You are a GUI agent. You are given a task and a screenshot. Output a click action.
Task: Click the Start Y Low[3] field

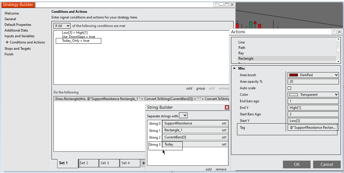[x=313, y=121]
